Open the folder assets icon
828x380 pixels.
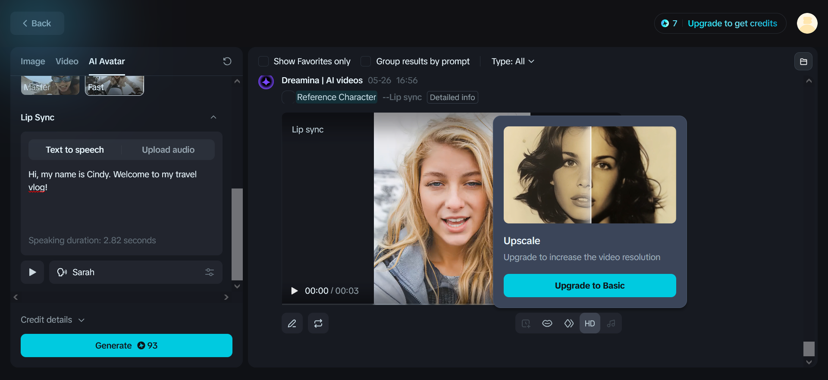[x=803, y=61]
